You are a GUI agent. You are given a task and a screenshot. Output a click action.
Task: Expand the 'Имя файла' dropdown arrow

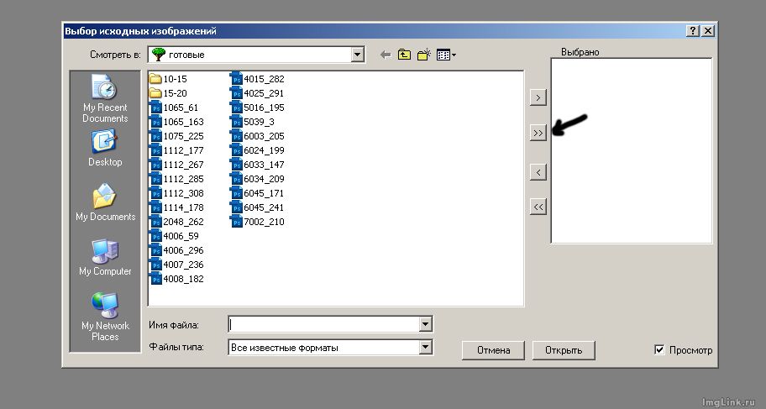(x=426, y=324)
